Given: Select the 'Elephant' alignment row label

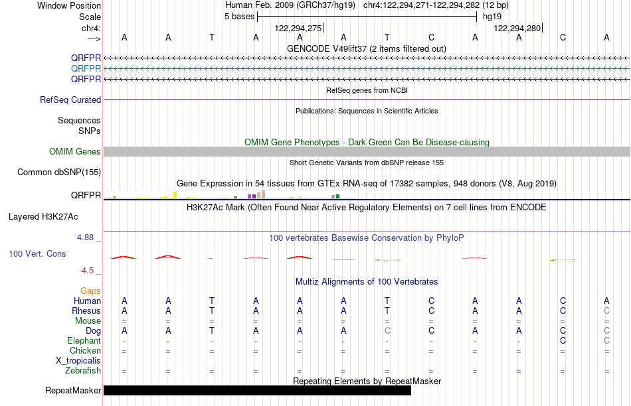Looking at the screenshot, I should [84, 341].
